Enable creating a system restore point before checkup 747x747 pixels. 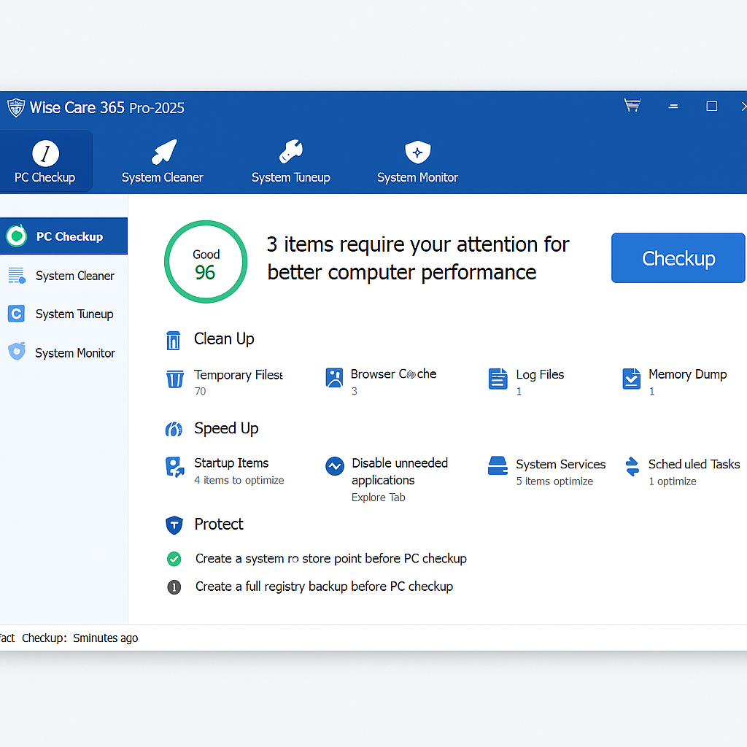pyautogui.click(x=174, y=559)
